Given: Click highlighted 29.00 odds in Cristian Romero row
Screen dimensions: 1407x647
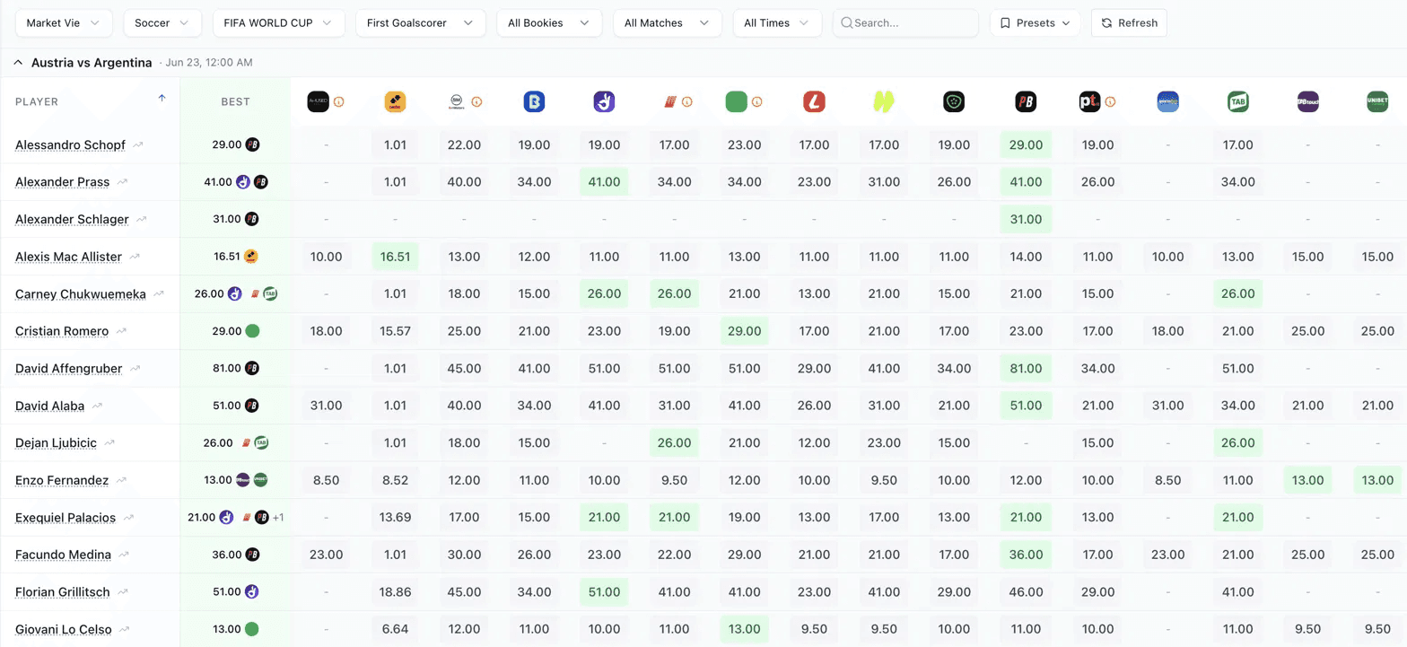Looking at the screenshot, I should pos(744,331).
